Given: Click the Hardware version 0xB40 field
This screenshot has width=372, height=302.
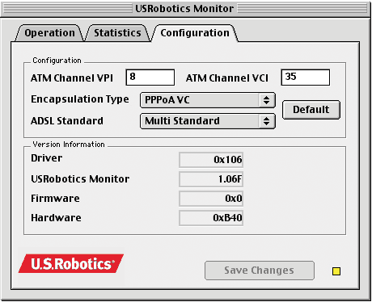Looking at the screenshot, I should point(211,218).
